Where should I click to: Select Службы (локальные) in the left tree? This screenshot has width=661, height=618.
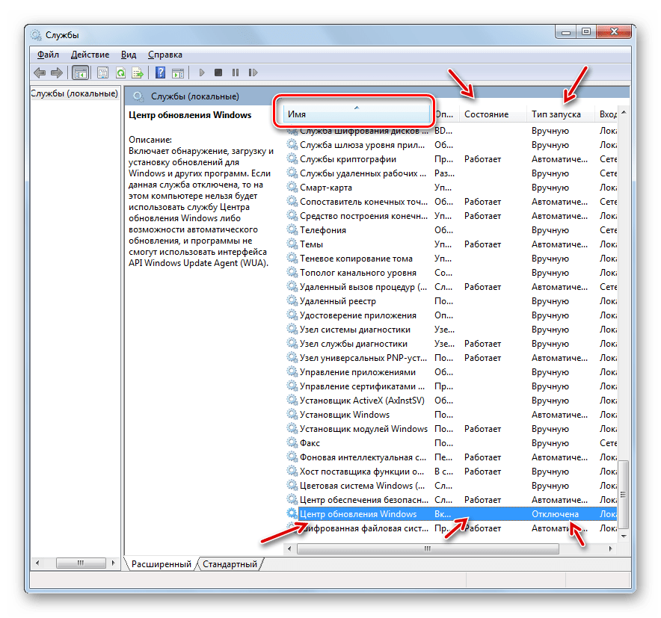[74, 93]
